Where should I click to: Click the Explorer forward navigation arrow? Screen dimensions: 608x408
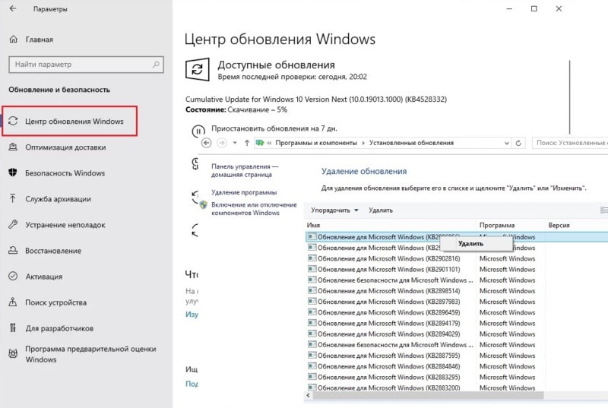pos(222,143)
